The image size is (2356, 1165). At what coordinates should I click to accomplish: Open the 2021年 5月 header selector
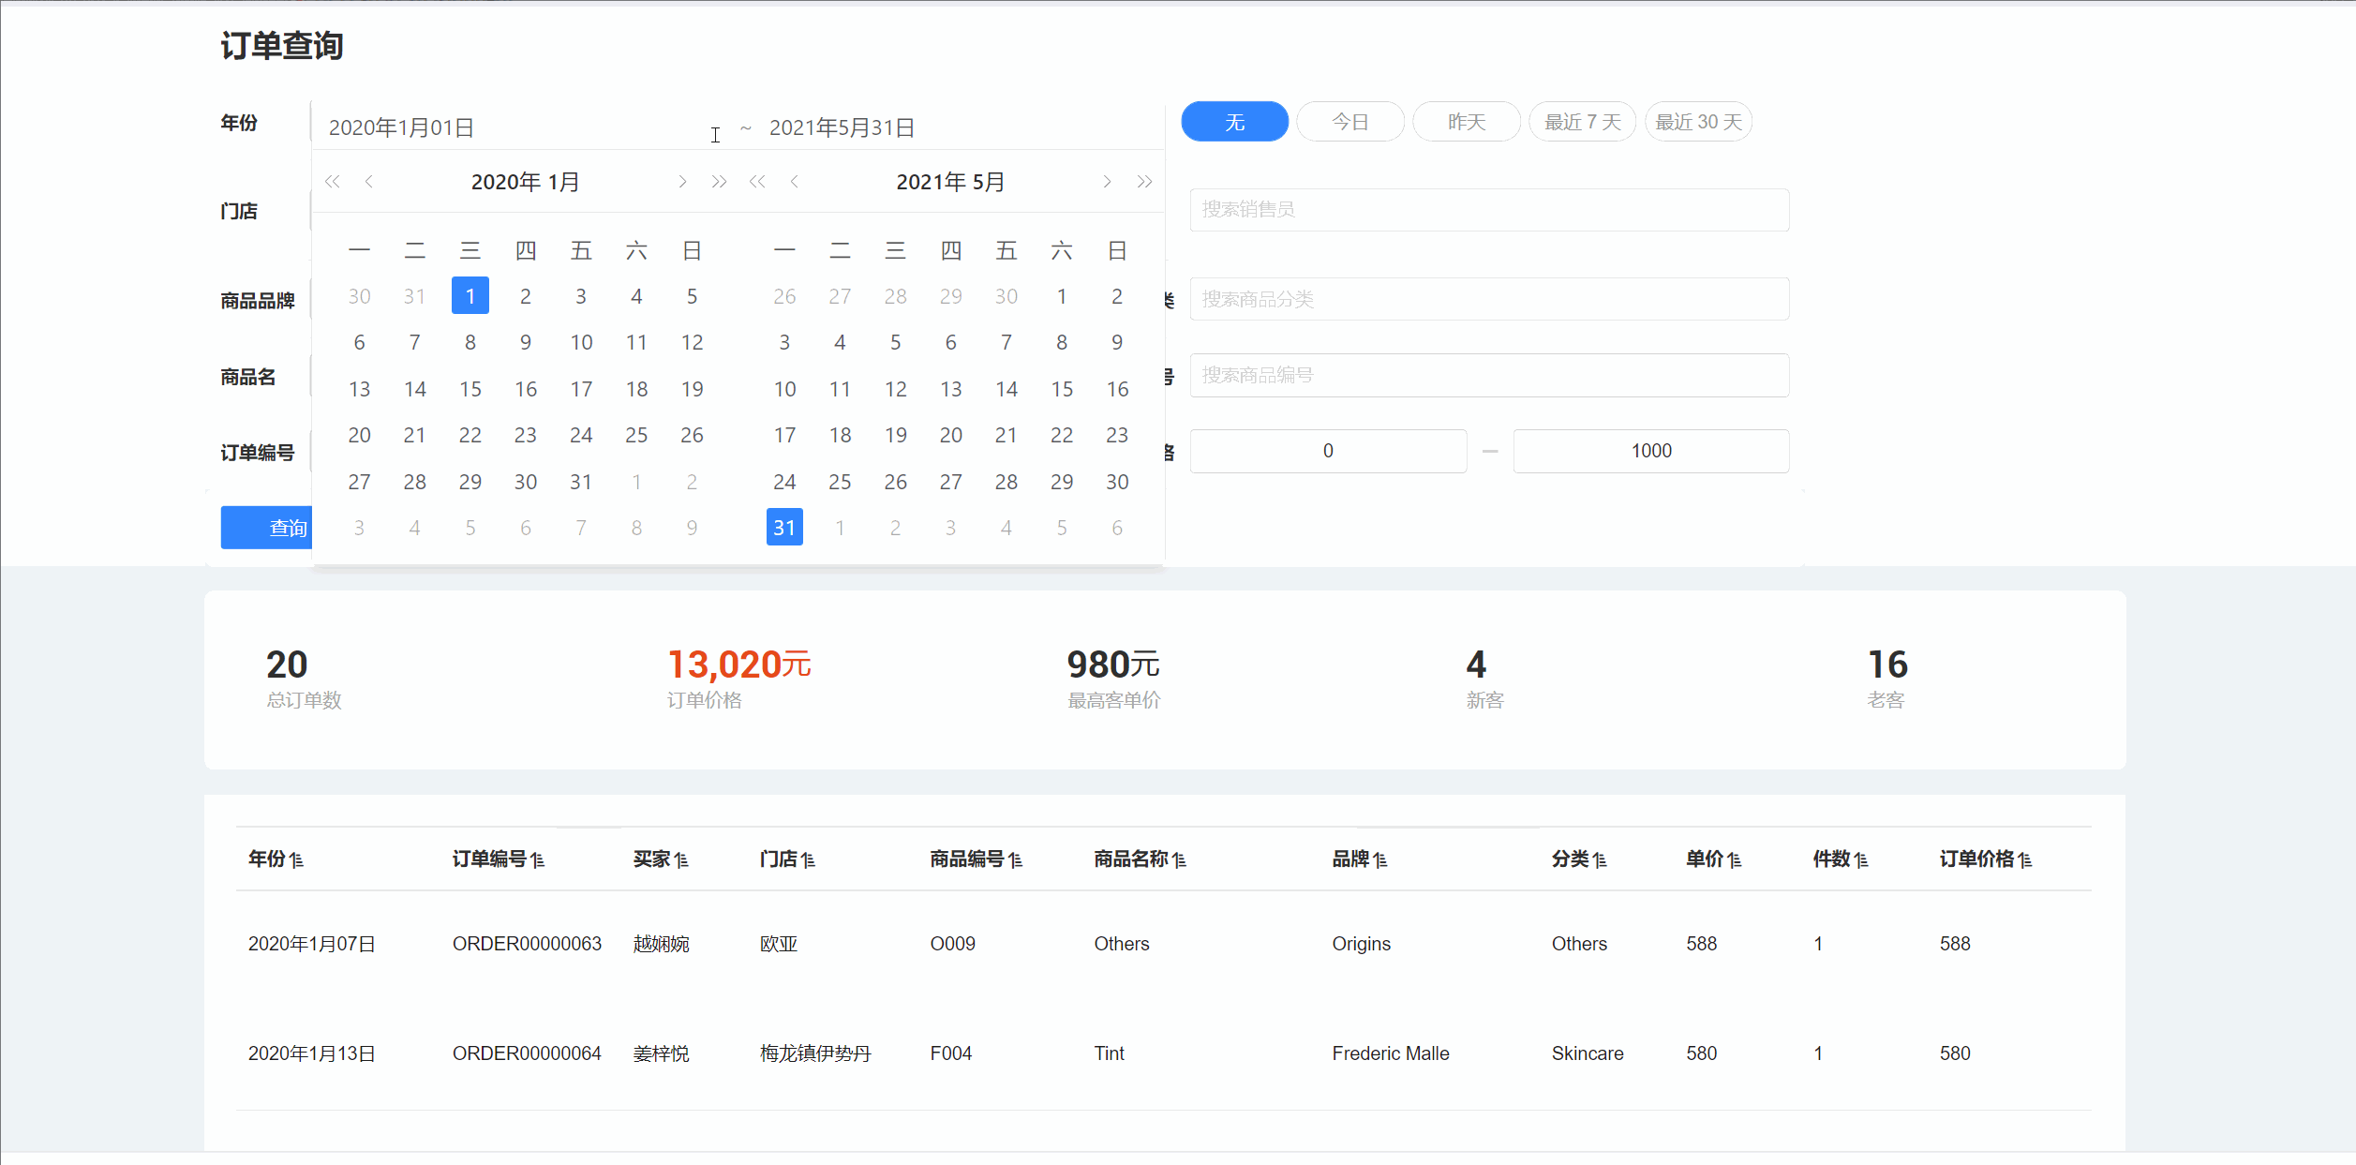tap(950, 182)
